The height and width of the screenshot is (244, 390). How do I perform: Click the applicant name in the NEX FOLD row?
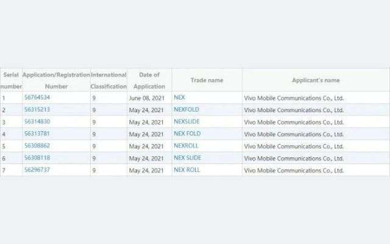294,134
